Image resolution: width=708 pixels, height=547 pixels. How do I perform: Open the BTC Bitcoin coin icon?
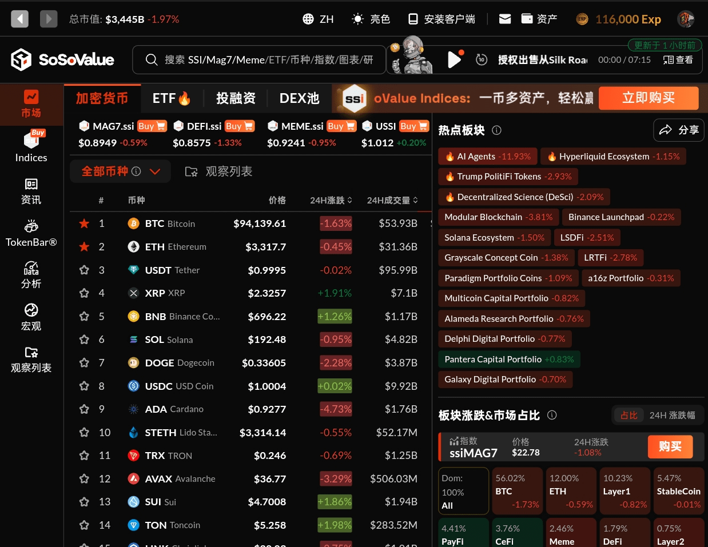click(x=134, y=223)
